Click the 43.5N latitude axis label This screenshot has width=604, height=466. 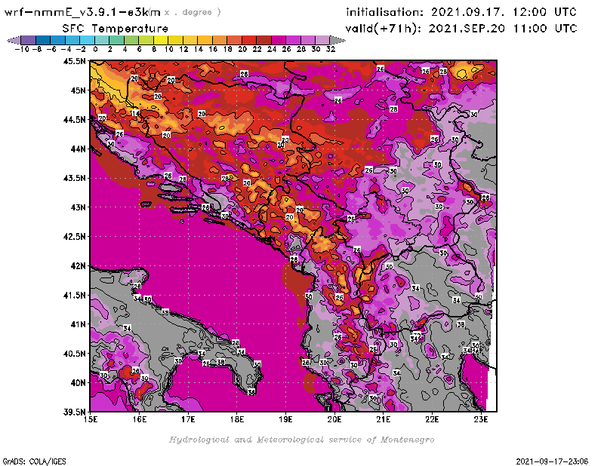pos(74,178)
